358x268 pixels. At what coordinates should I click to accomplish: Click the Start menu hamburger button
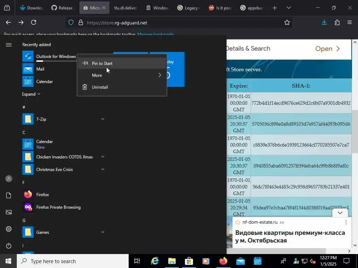click(9, 45)
